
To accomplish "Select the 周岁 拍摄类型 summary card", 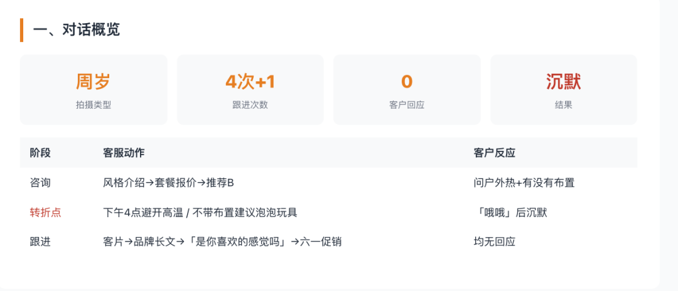I will 94,89.
